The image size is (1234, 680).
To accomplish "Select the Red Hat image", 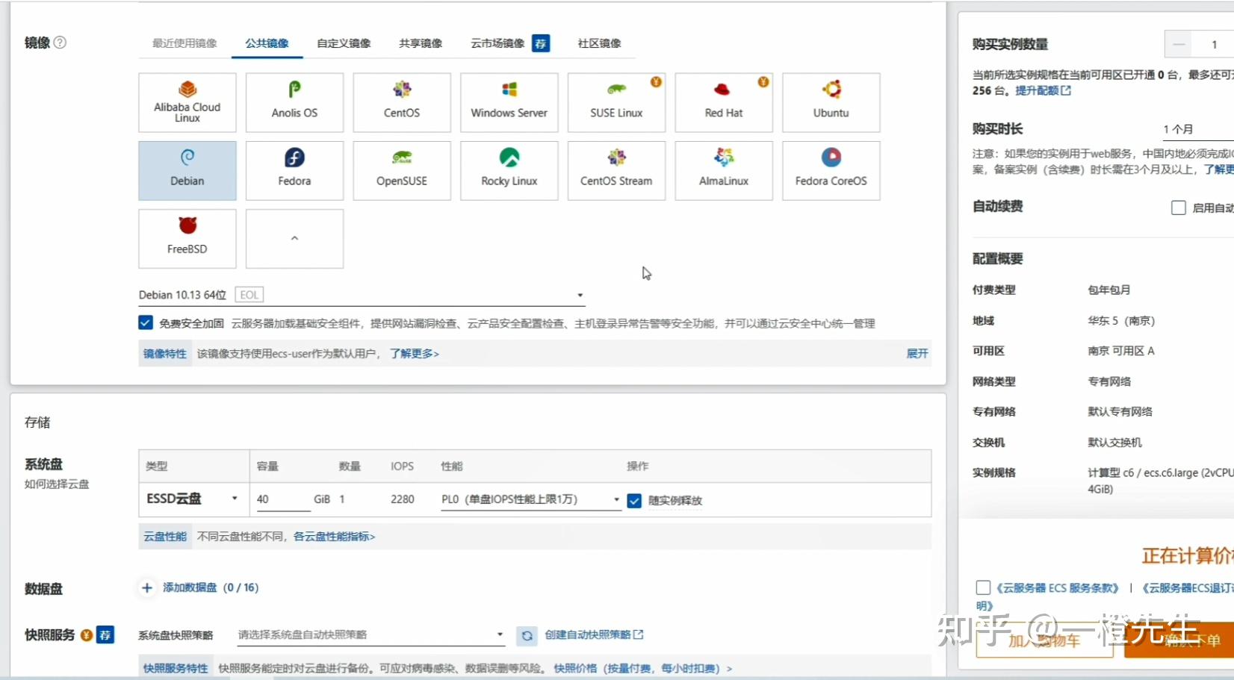I will click(x=724, y=102).
